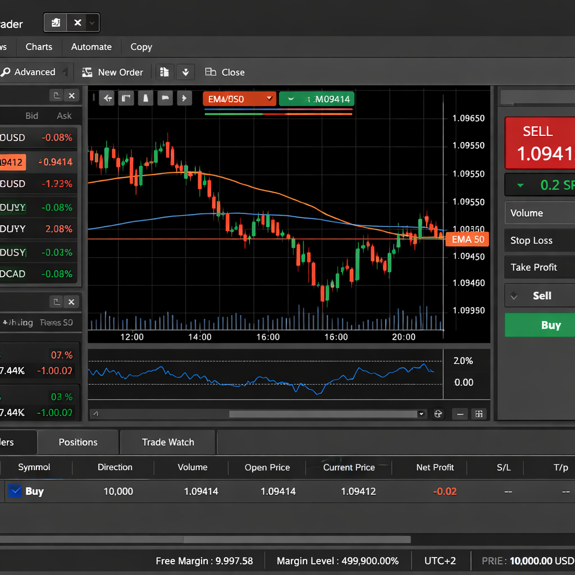
Task: Zoom out the chart with the minus icon
Action: coord(460,414)
